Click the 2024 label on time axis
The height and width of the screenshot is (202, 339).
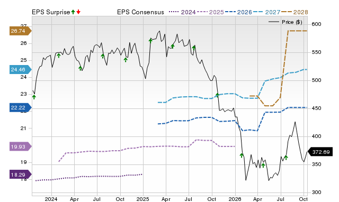tap(51, 199)
